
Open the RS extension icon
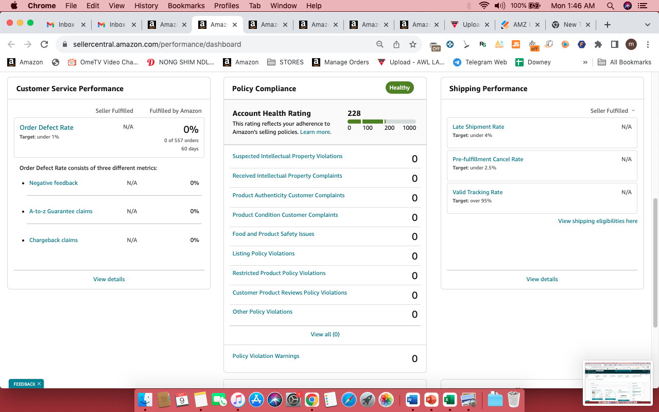[482, 44]
